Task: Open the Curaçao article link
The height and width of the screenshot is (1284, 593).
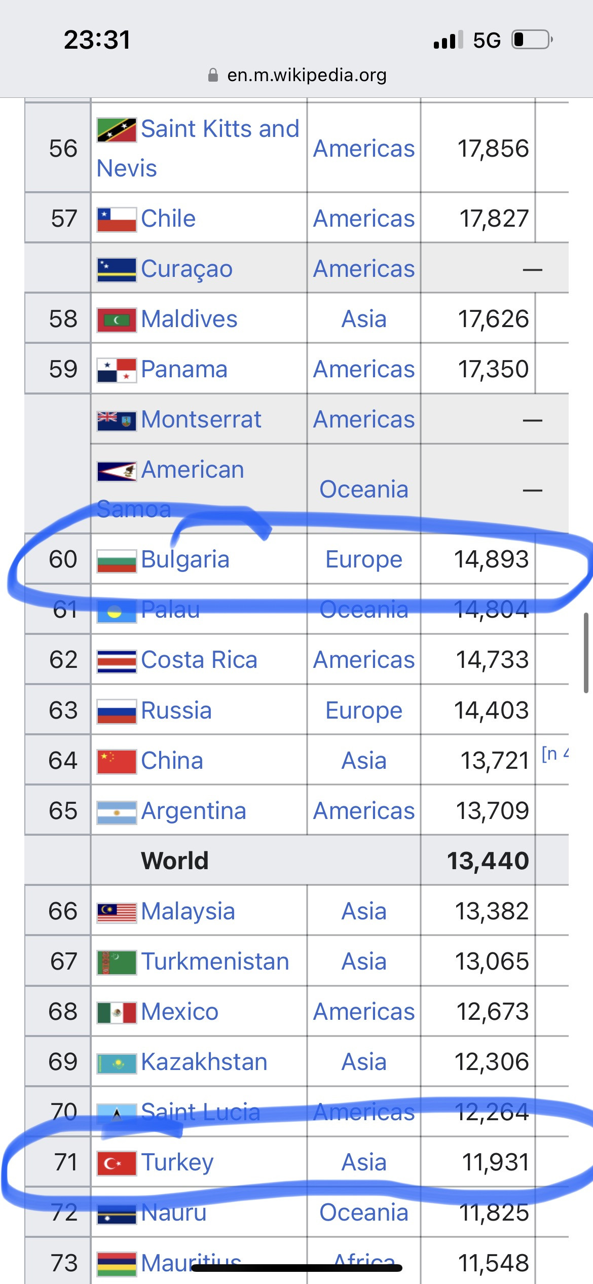Action: click(187, 269)
